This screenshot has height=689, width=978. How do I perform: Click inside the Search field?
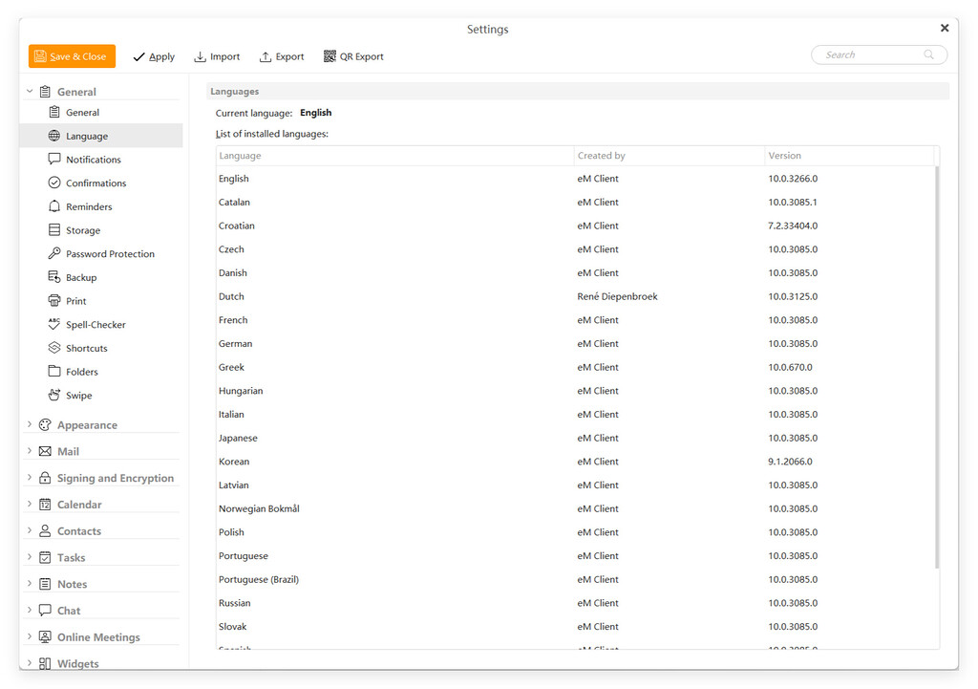tap(874, 54)
